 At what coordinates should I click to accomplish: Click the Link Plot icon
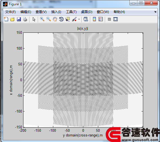pyautogui.click(x=86, y=19)
